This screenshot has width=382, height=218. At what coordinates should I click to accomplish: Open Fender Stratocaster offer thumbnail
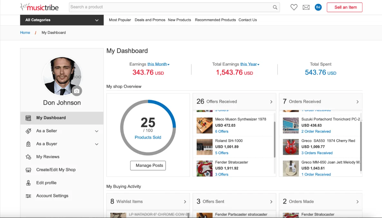pos(205,168)
